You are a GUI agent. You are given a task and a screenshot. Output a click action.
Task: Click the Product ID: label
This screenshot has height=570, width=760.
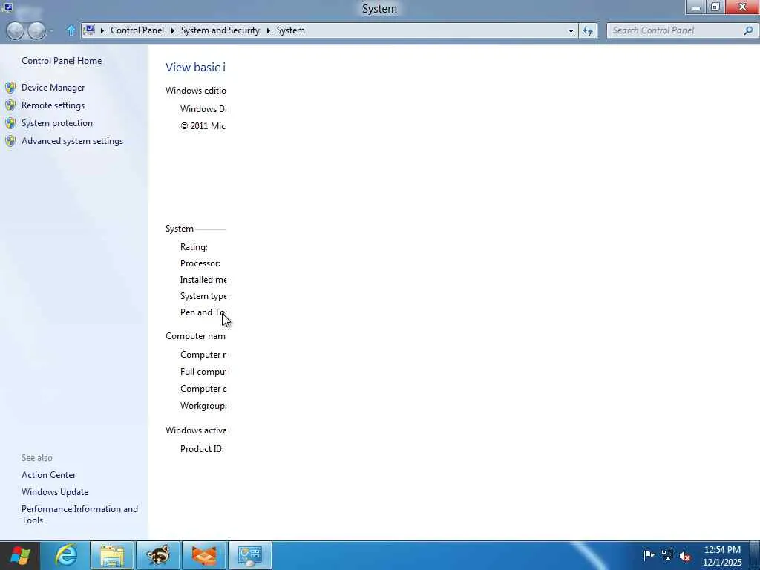coord(202,449)
